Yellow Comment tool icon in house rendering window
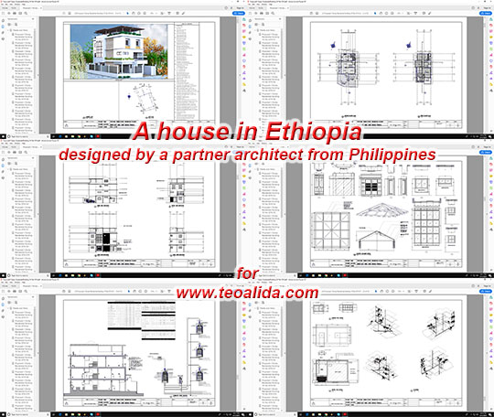The image size is (494, 417). pos(243,37)
